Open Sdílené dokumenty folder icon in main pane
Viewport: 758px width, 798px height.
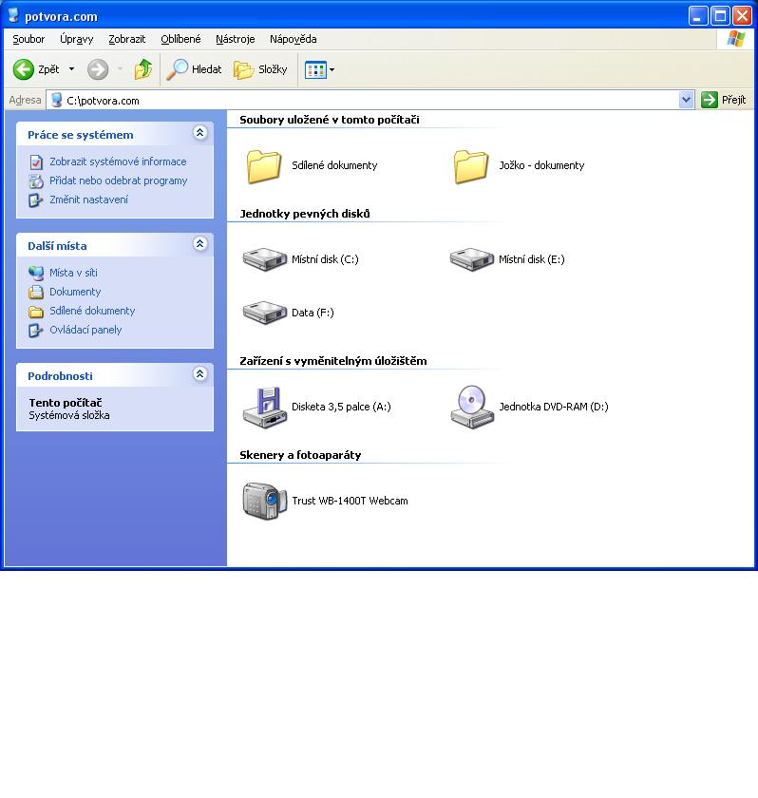(265, 165)
